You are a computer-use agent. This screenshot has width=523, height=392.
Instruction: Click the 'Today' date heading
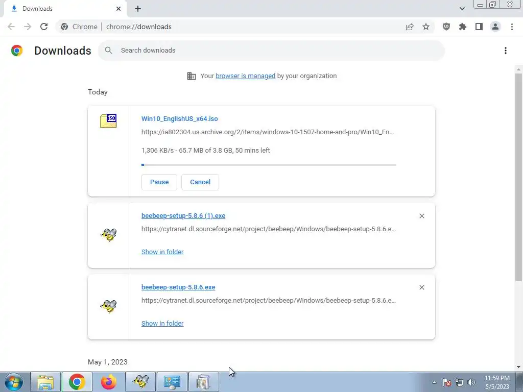(x=98, y=92)
